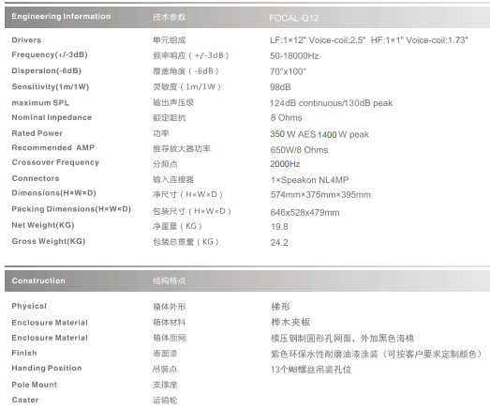Click the 'Enclosure Material' label beside '箱体材料'

click(50, 323)
